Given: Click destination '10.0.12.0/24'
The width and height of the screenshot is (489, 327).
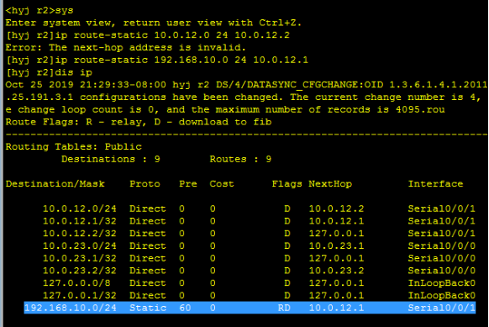Looking at the screenshot, I should 80,208.
